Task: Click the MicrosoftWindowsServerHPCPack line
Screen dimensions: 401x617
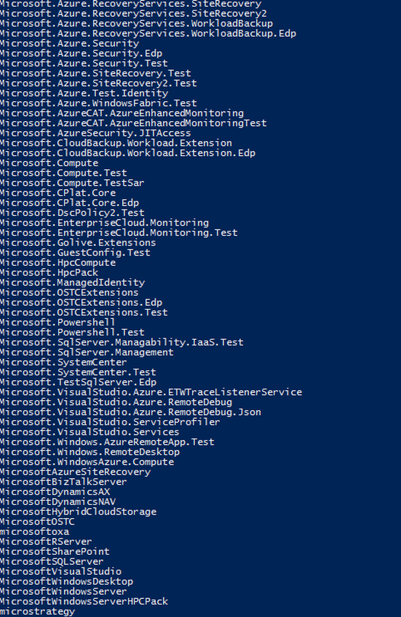Action: coord(84,601)
